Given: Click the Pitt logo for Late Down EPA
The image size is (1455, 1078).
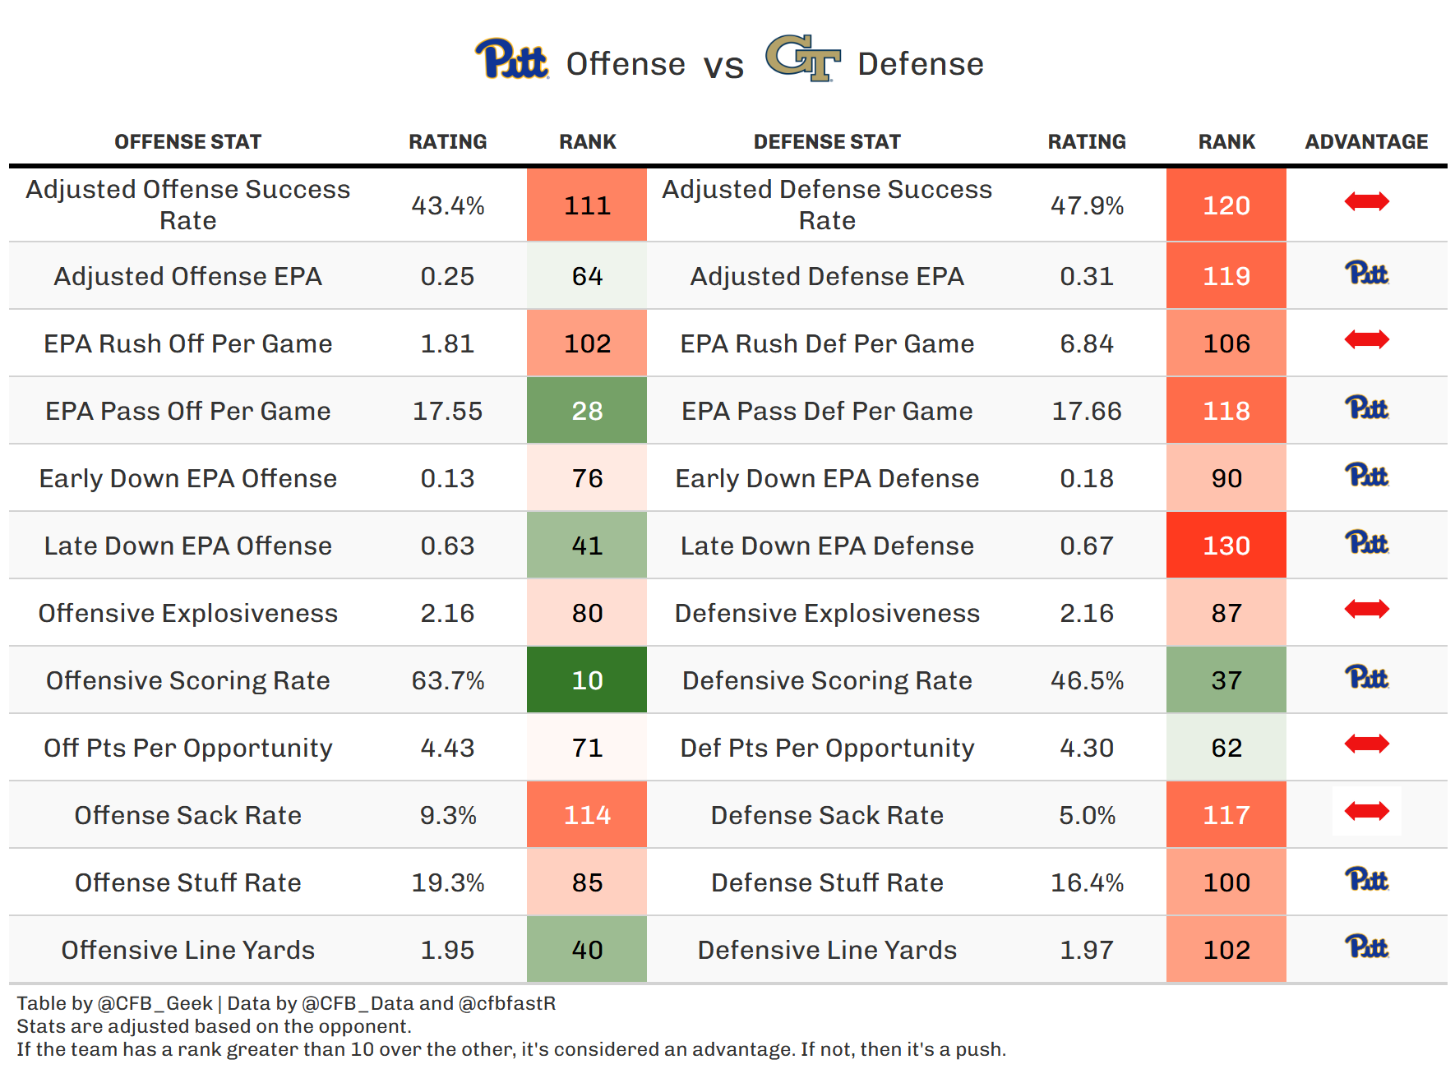Looking at the screenshot, I should [1366, 543].
